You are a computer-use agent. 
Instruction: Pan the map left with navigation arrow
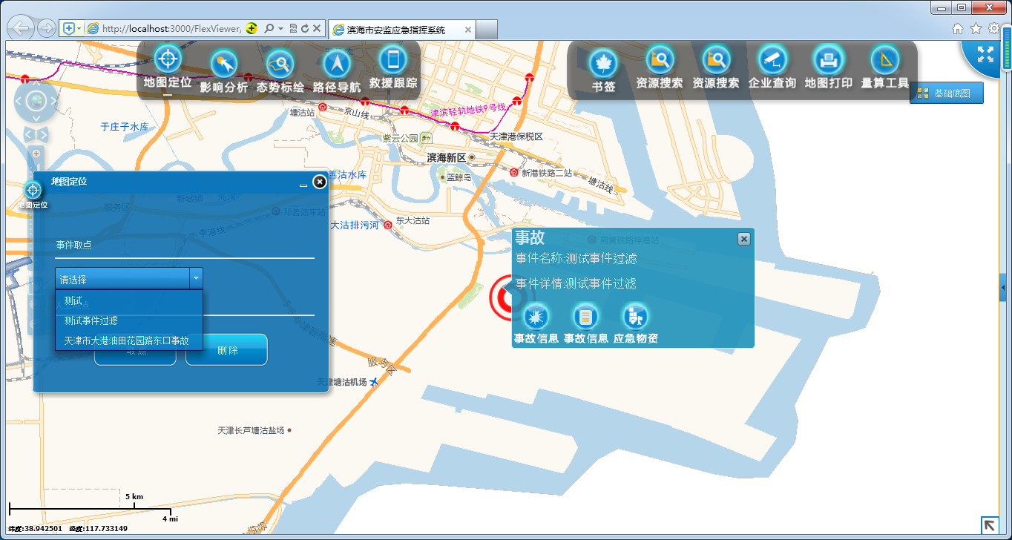(19, 102)
